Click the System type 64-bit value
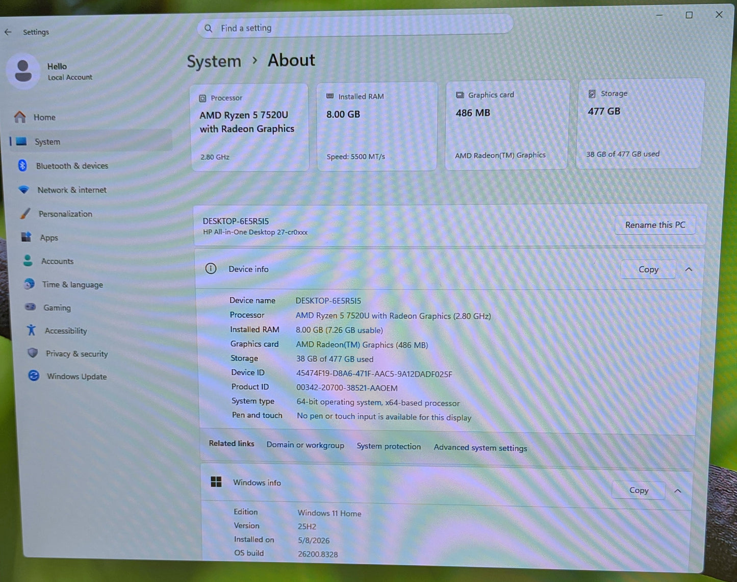Image resolution: width=737 pixels, height=582 pixels. tap(378, 402)
